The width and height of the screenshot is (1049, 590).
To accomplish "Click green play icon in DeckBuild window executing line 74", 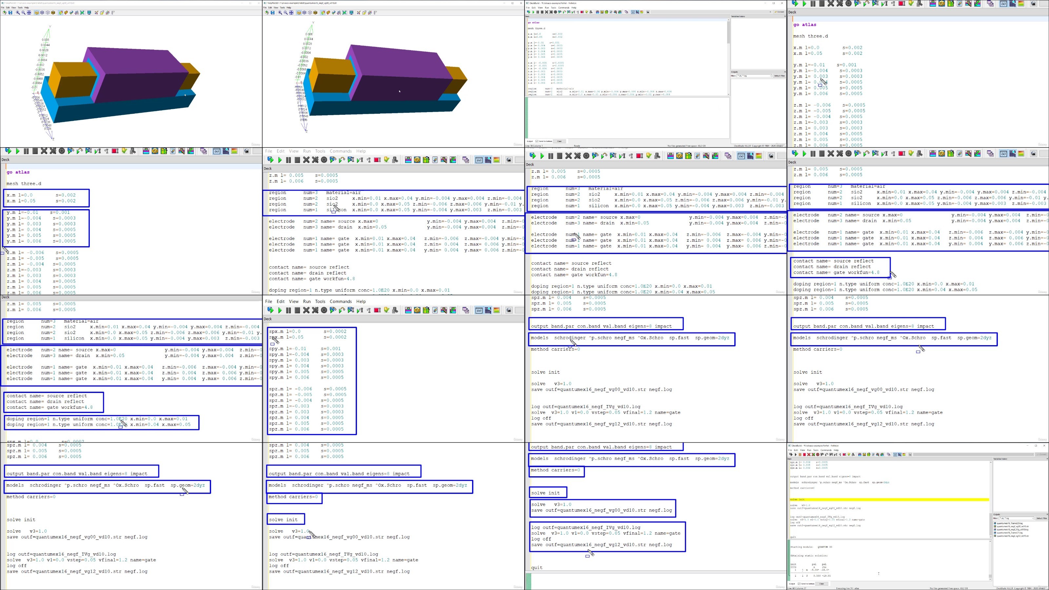I will pyautogui.click(x=796, y=455).
